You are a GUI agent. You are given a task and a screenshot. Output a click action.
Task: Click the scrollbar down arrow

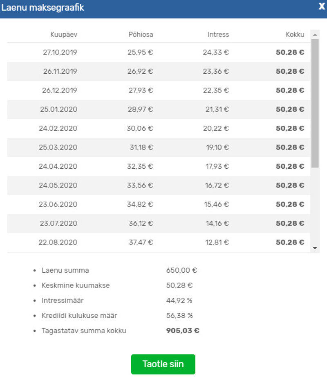tap(315, 248)
